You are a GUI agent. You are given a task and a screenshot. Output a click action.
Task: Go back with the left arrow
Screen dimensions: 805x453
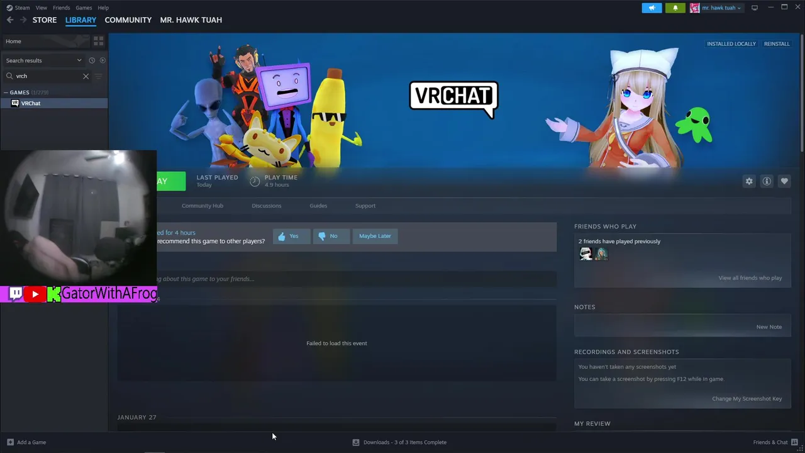point(10,20)
